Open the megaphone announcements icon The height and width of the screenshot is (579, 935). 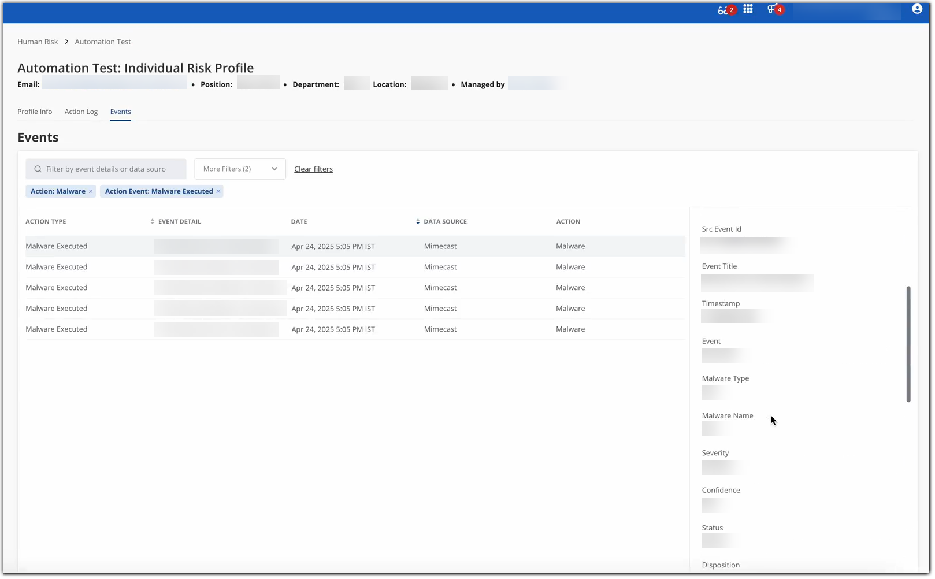click(x=772, y=9)
